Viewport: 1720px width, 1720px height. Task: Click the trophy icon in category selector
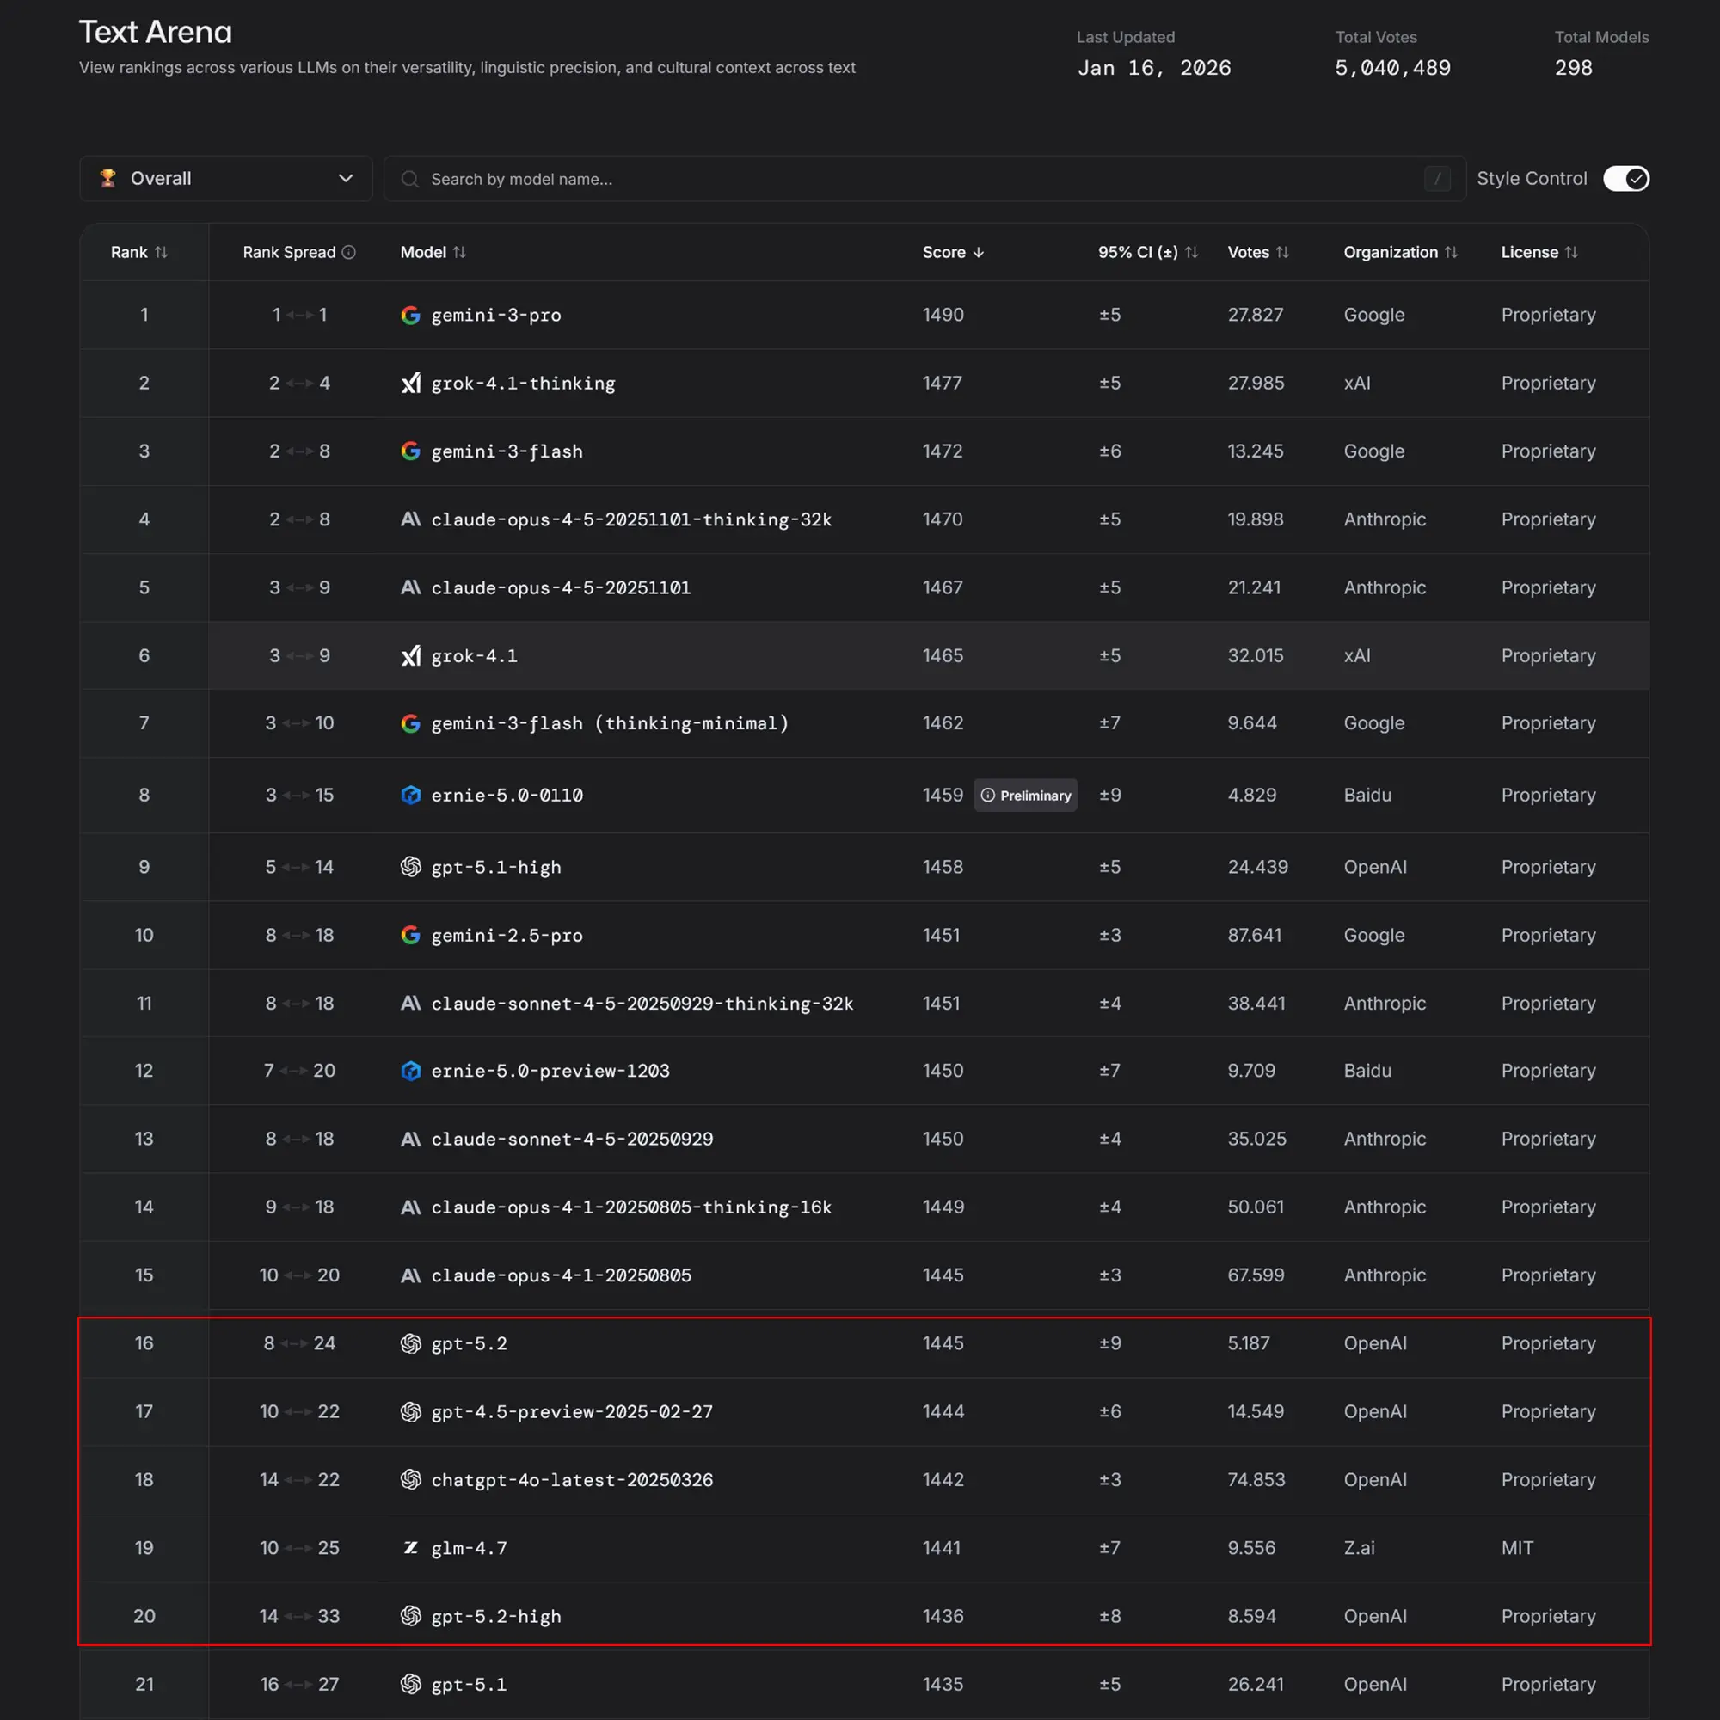pyautogui.click(x=107, y=178)
